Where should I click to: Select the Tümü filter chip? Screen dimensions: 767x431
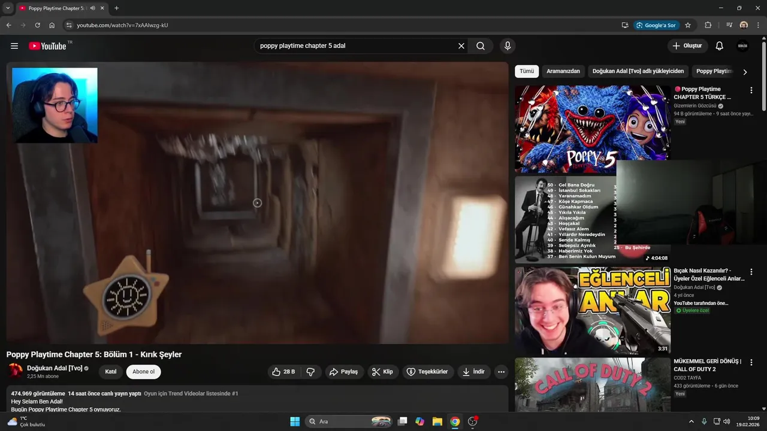tap(527, 71)
